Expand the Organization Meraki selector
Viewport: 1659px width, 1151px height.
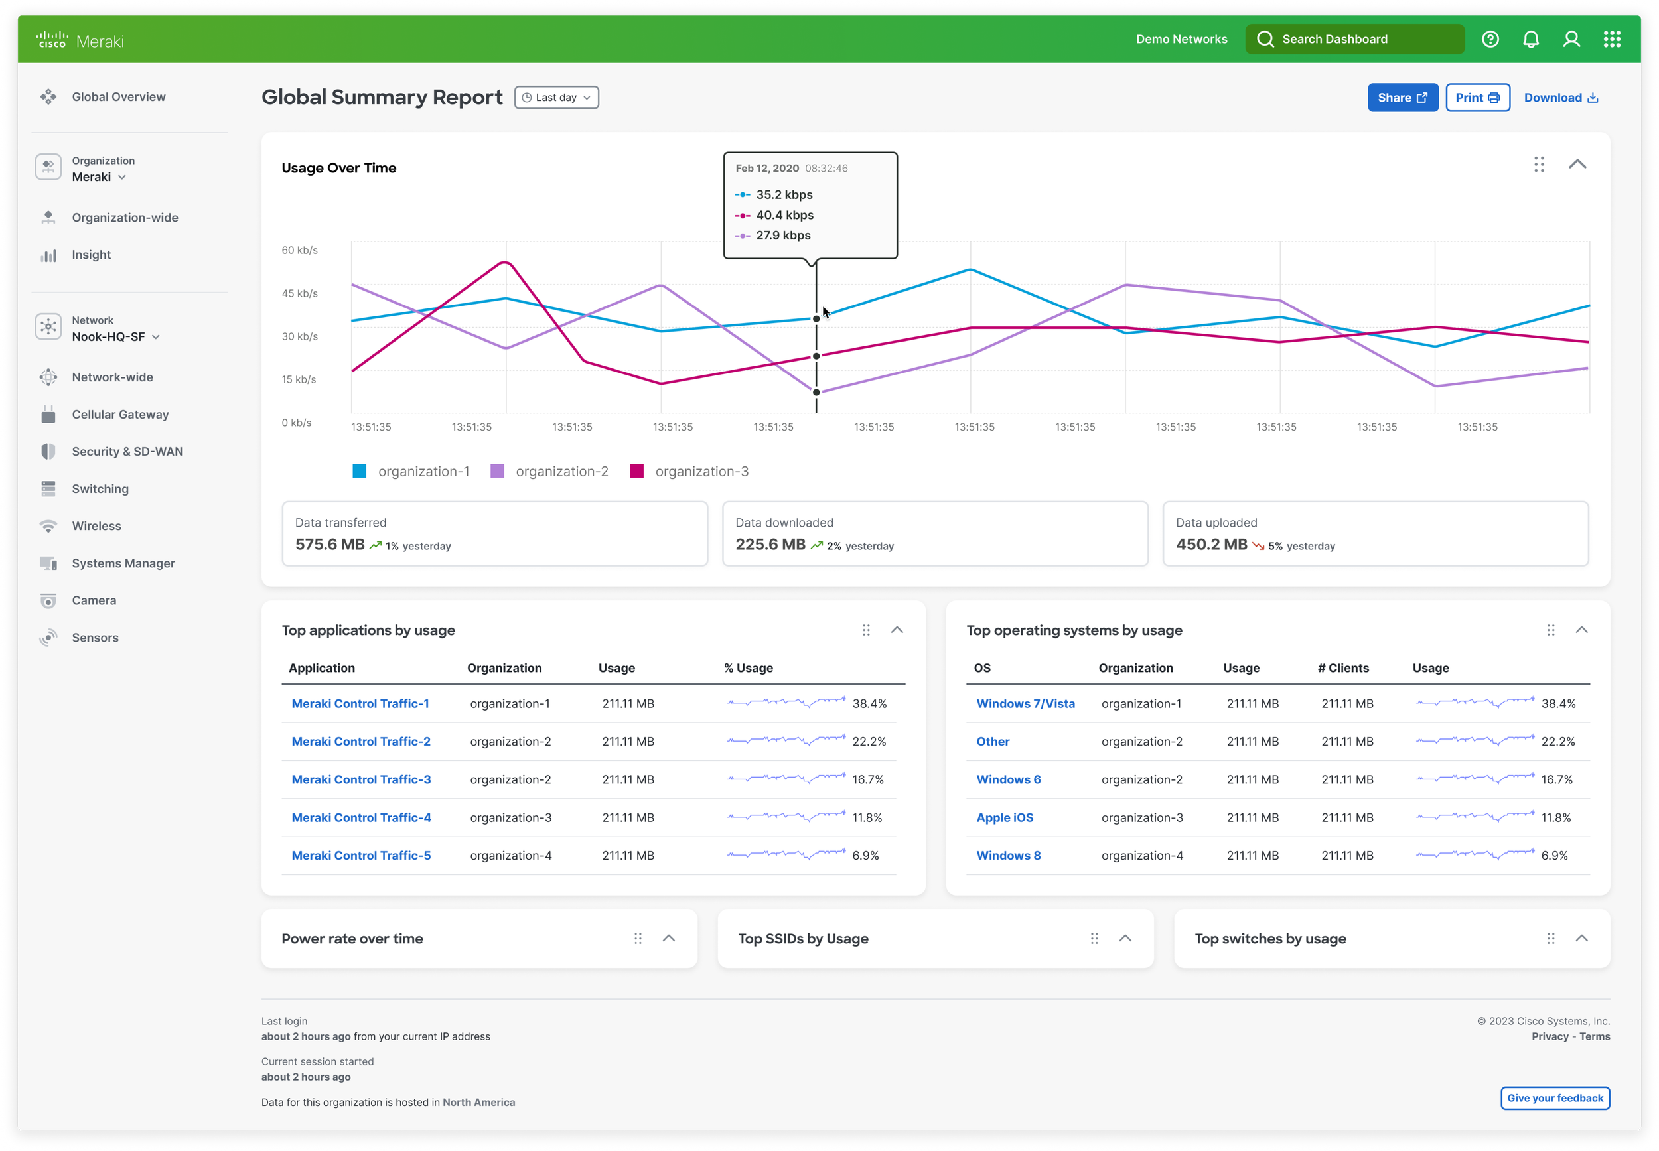pos(99,176)
